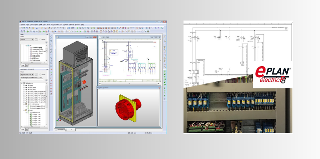
Task: Open the Higher-level function filter dropdown
Action: (x=27, y=75)
